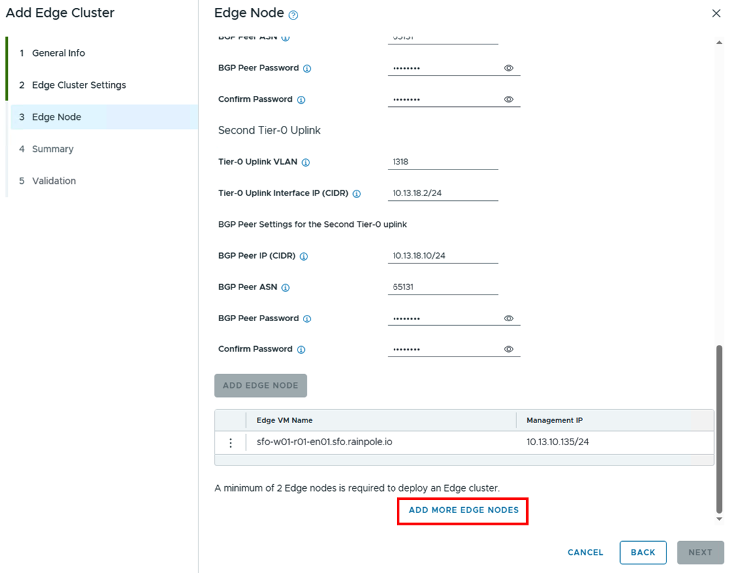Click info icon next to second uplink BGP Peer ASN
The image size is (729, 573).
click(285, 287)
